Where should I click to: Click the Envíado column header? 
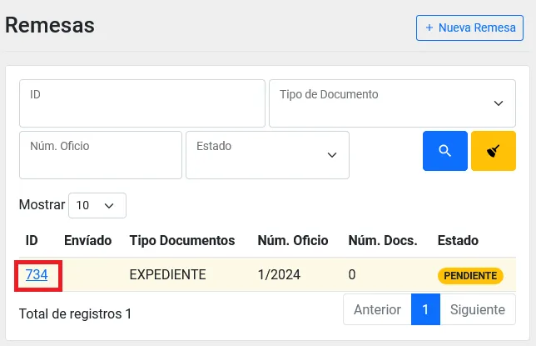pos(88,240)
